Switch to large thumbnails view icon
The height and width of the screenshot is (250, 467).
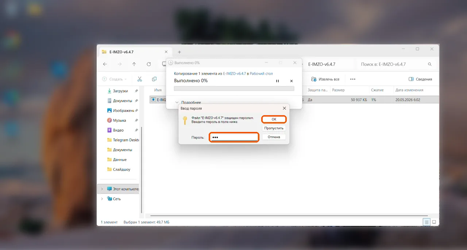[x=434, y=222]
